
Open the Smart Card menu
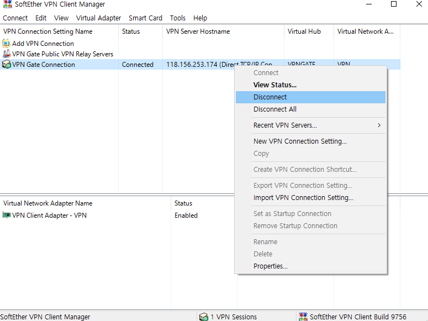tap(145, 18)
